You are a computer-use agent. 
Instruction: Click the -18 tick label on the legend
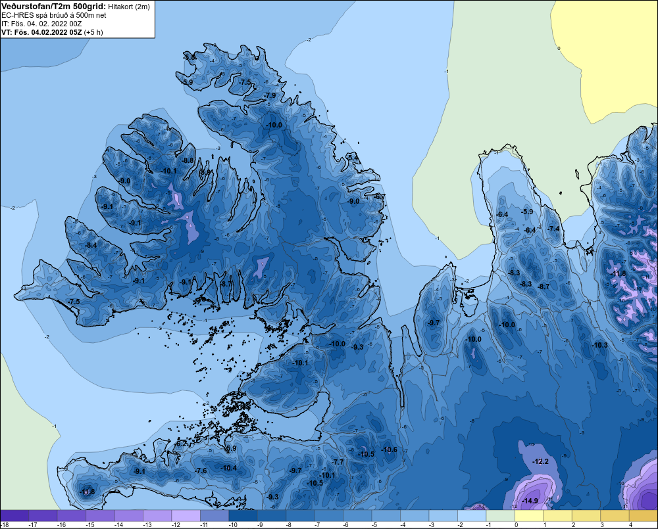click(5, 525)
